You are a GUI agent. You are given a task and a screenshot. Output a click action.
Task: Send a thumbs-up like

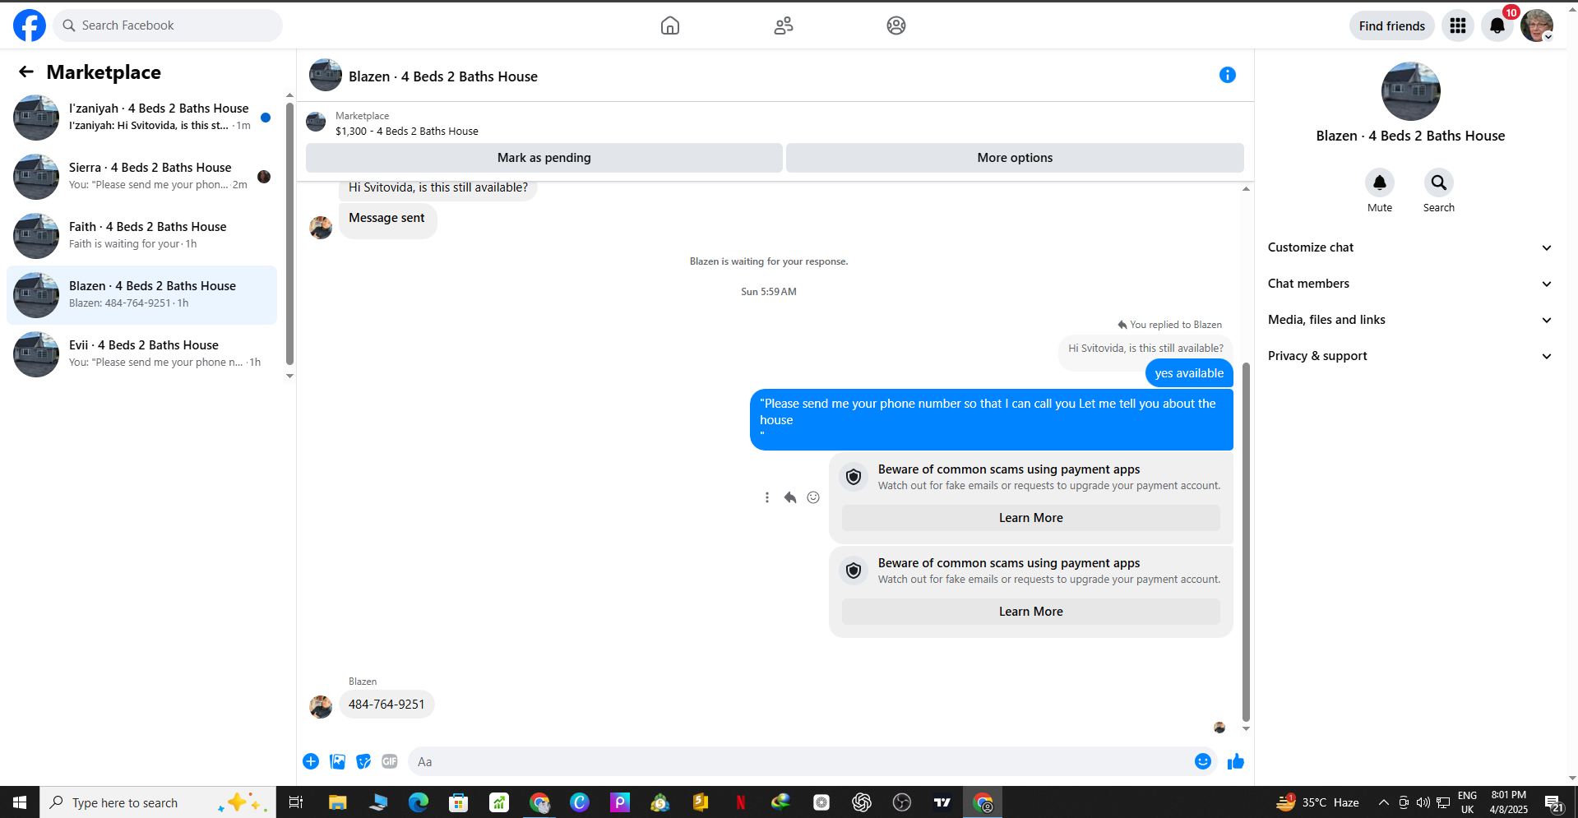1235,761
